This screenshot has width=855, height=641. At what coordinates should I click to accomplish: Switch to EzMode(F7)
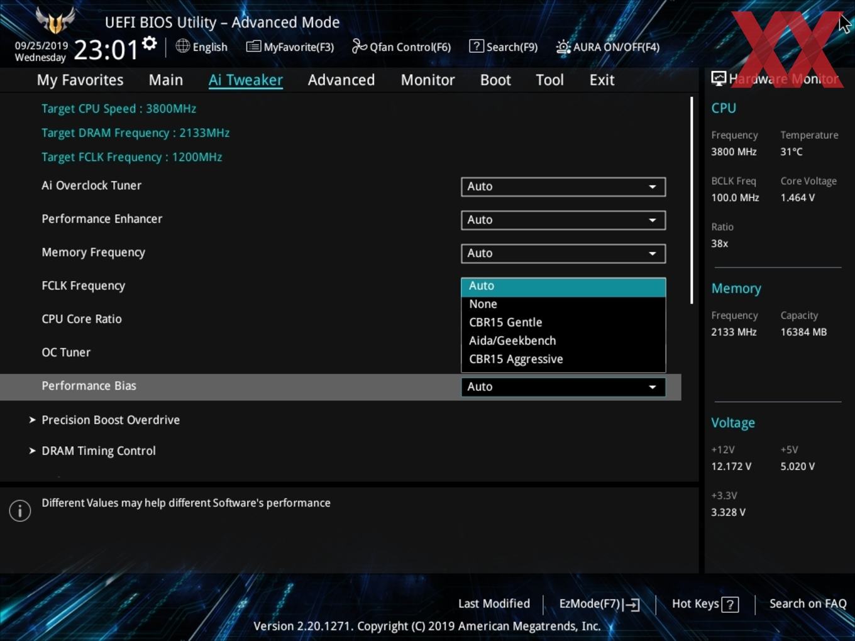[x=599, y=604]
